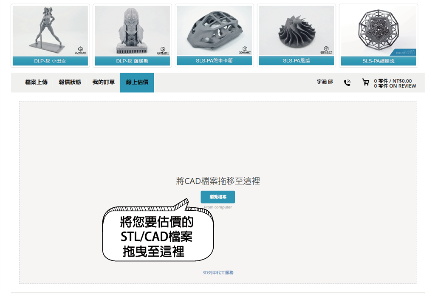Click the phone contact icon
Screen dimensions: 435x294
pos(347,82)
